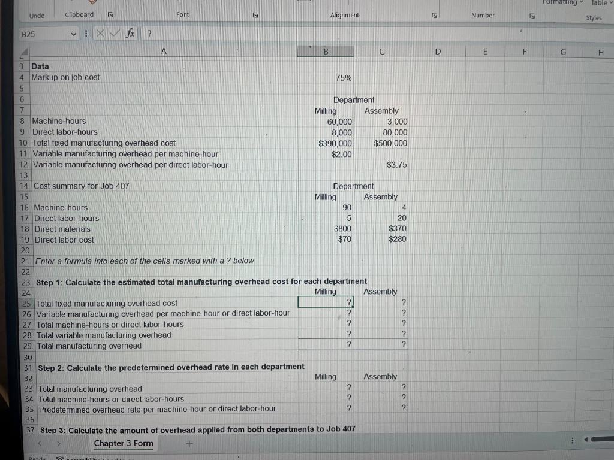This screenshot has height=460, width=614.
Task: Open the Font dialog launcher arrow
Action: (255, 14)
